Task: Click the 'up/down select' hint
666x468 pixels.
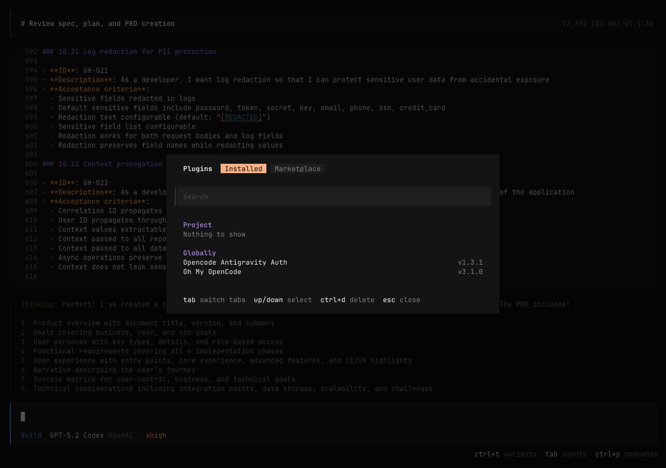Action: 283,300
